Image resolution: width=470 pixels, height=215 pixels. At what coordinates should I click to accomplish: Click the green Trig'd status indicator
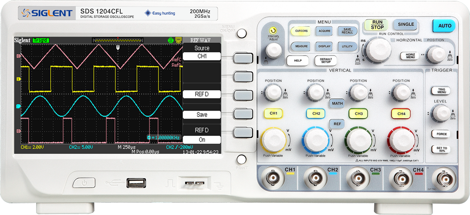(x=41, y=40)
